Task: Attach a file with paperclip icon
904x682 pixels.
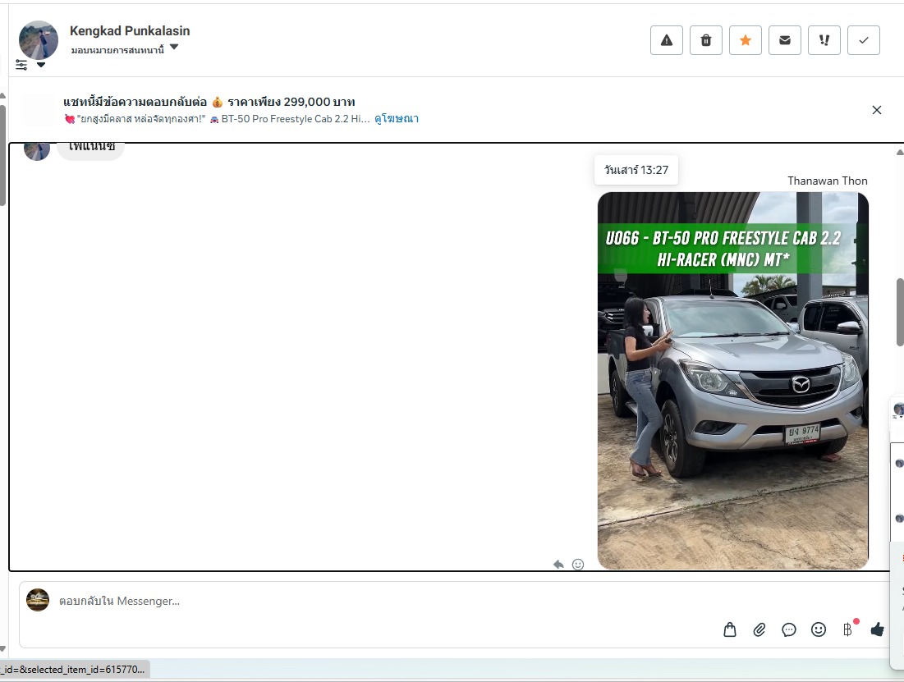Action: point(759,629)
